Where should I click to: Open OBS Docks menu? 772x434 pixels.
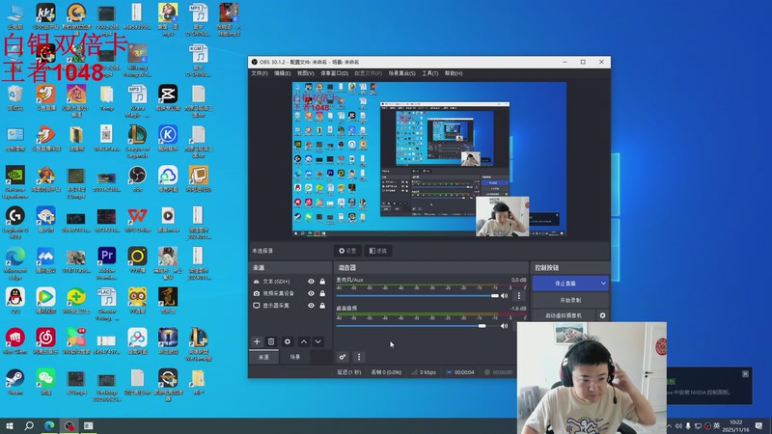(334, 73)
